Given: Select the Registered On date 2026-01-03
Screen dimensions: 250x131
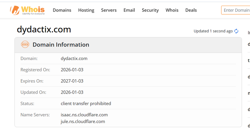Looking at the screenshot, I should coord(72,70).
